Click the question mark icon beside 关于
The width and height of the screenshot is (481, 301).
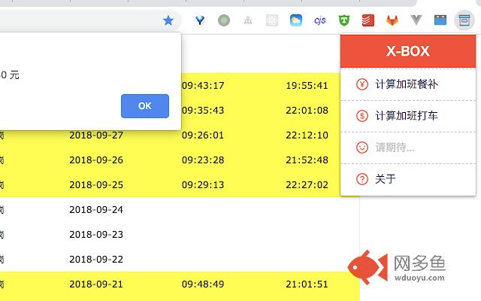click(362, 179)
